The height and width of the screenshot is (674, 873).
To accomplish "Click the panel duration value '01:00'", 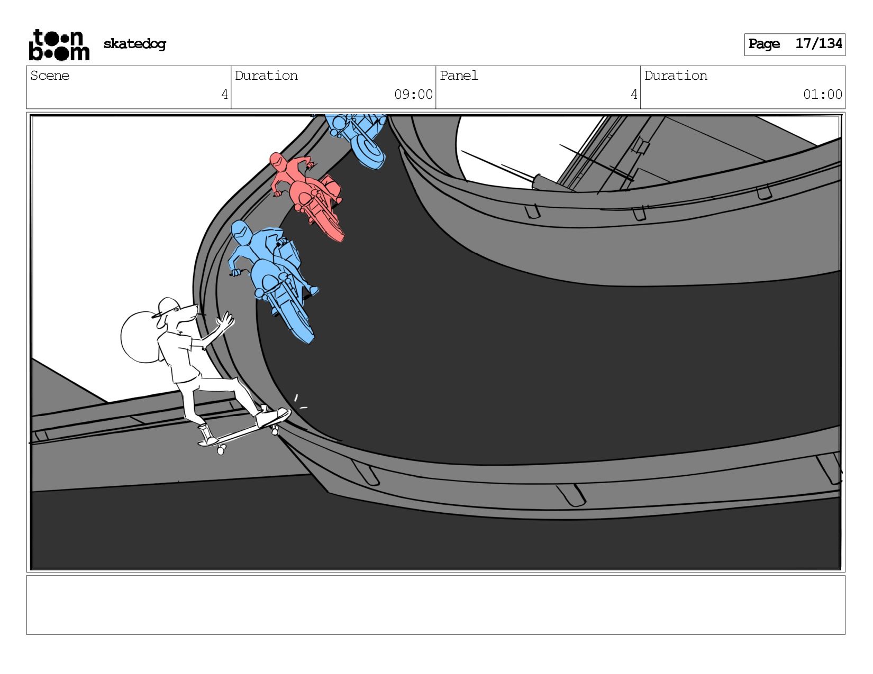I will [823, 95].
